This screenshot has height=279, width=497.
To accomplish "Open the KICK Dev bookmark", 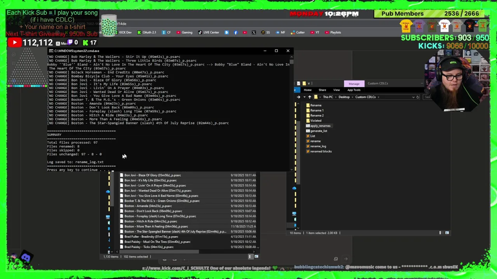I will click(x=123, y=33).
